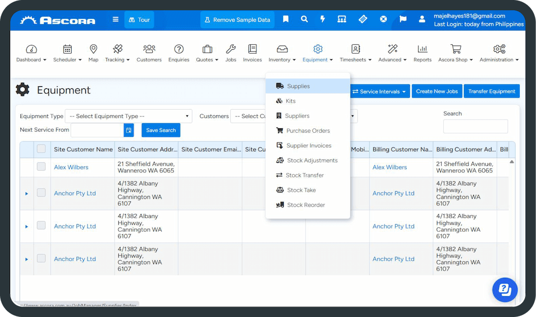Click the table scrollbar up arrow
Screen dimensions: 536x317
click(x=512, y=162)
